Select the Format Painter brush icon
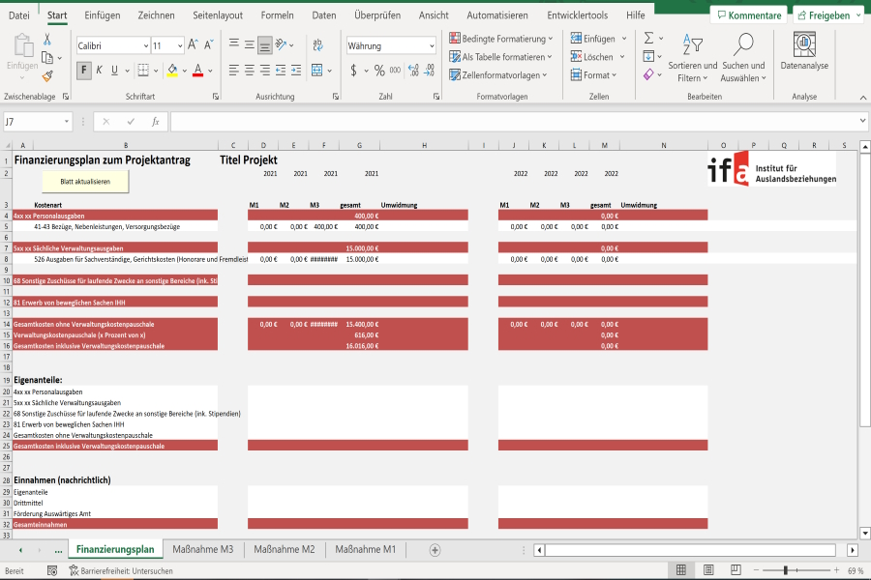The image size is (871, 580). [46, 75]
